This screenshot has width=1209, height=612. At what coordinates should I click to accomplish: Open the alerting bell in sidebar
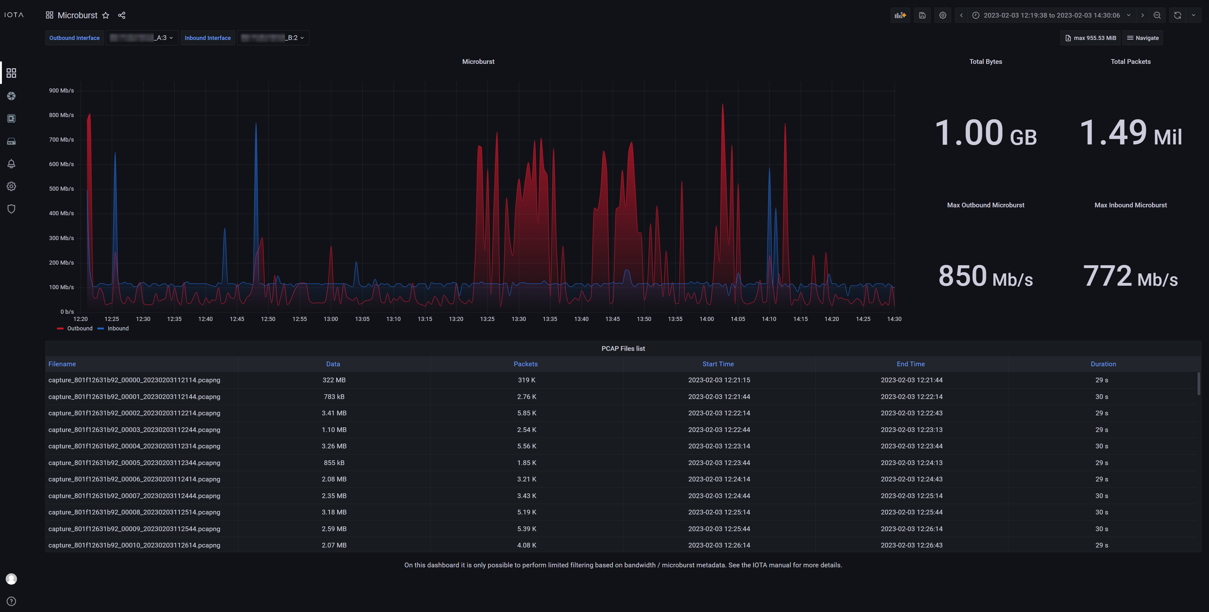11,164
